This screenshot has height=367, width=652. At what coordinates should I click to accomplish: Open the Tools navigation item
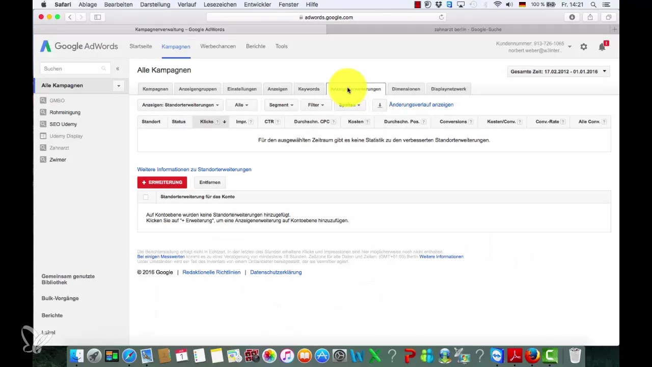[282, 46]
